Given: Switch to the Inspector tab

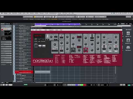Looking at the screenshot, I should (x=3, y=24).
